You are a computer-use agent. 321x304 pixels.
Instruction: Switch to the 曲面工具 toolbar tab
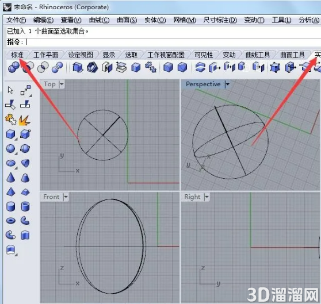tap(292, 55)
